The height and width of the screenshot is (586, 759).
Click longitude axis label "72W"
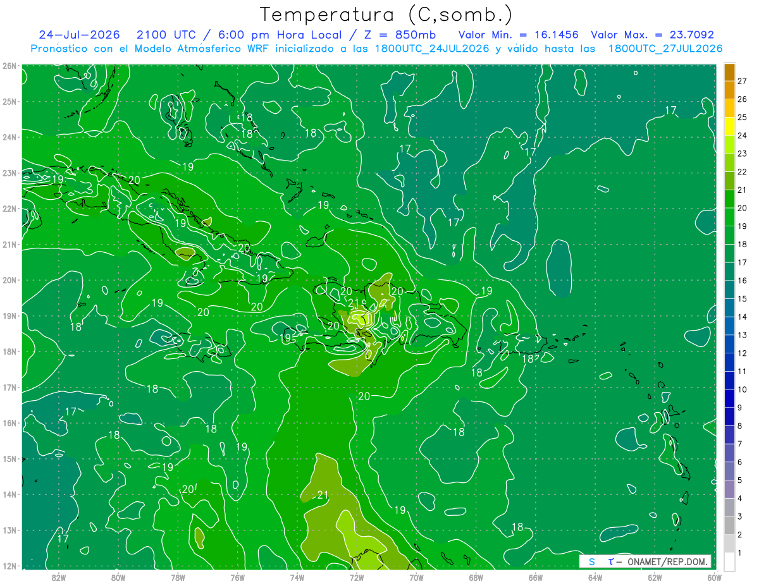[357, 577]
